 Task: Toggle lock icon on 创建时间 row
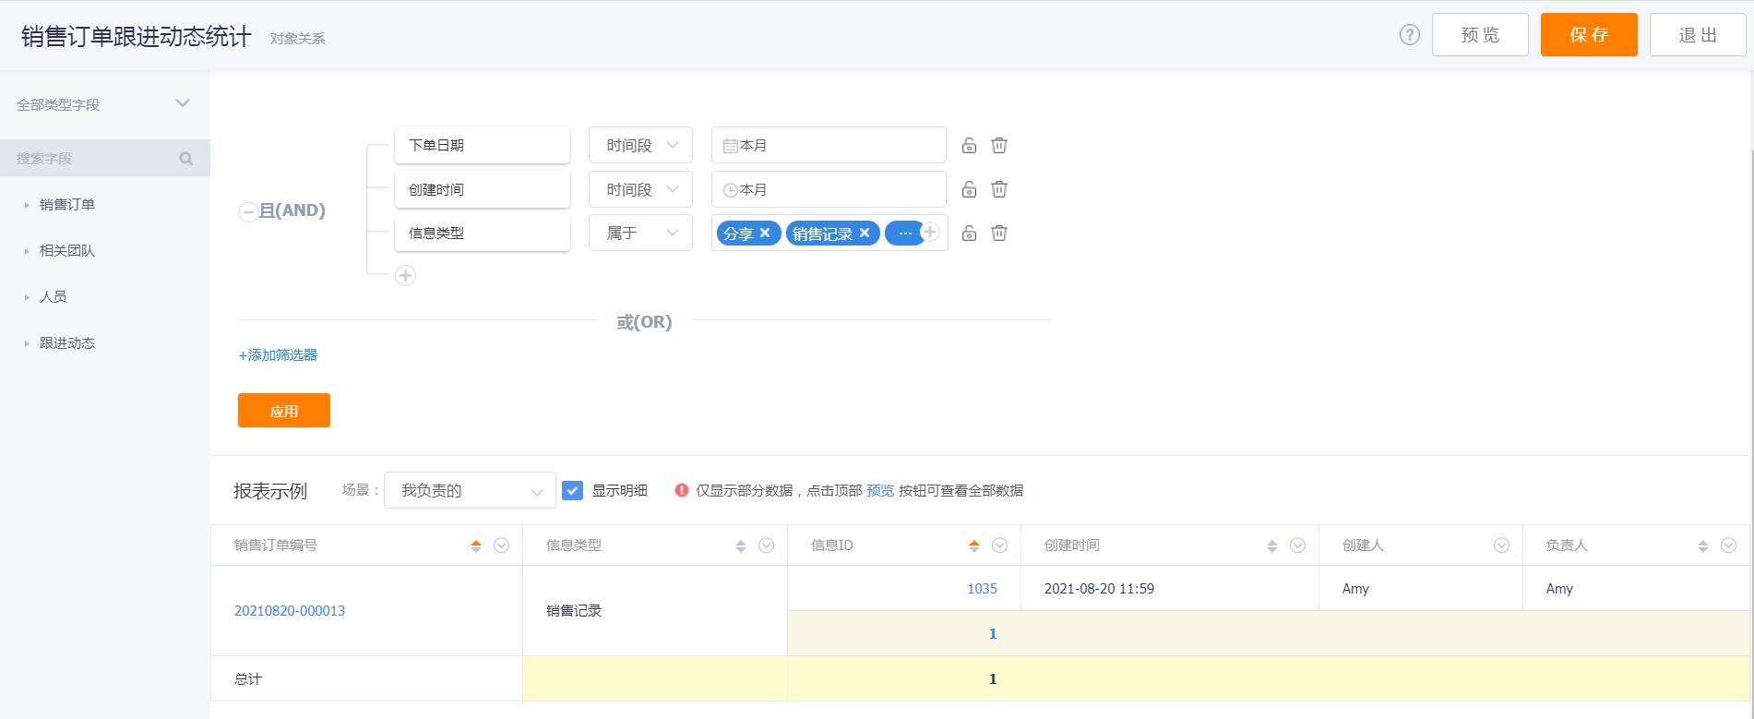(969, 189)
